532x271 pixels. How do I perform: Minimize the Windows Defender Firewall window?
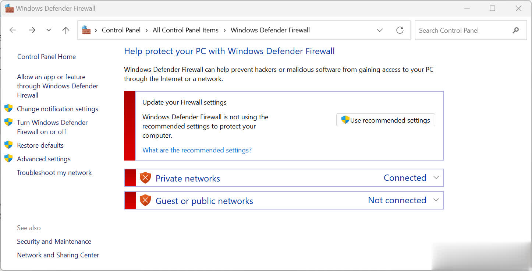click(x=467, y=8)
